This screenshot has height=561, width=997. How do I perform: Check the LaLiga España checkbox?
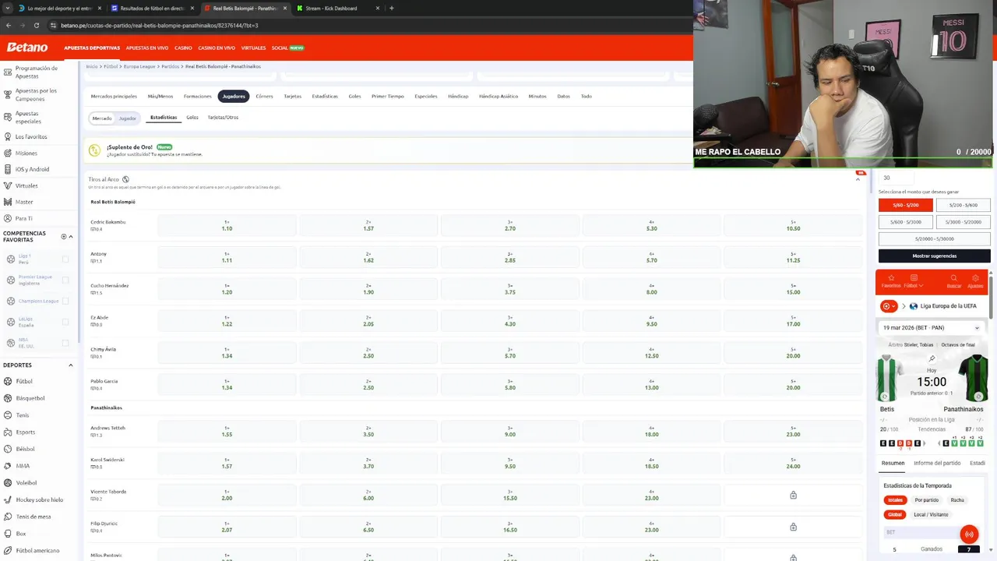[x=65, y=322]
